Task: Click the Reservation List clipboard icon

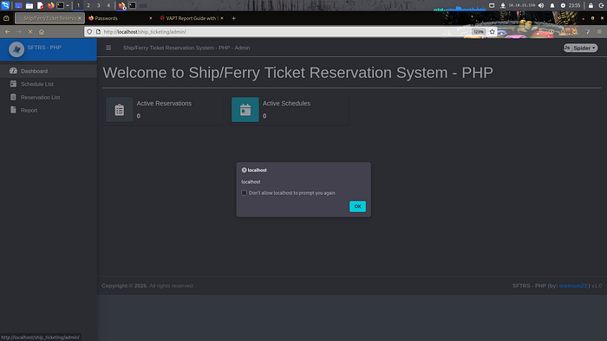Action: (x=13, y=97)
